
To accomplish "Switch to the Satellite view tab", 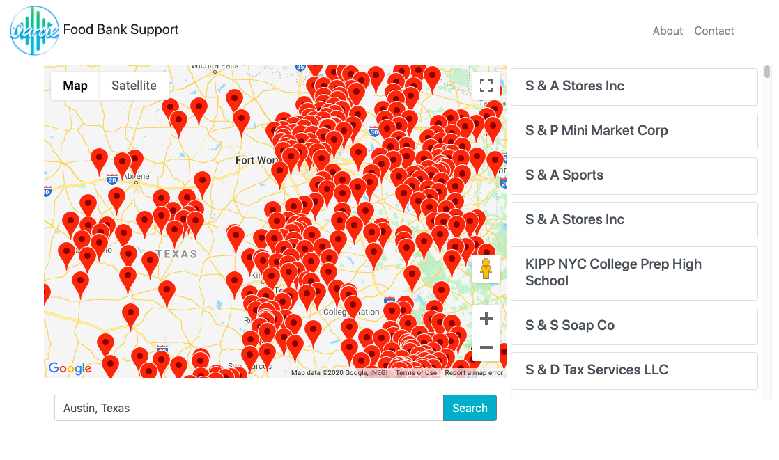I will click(134, 86).
